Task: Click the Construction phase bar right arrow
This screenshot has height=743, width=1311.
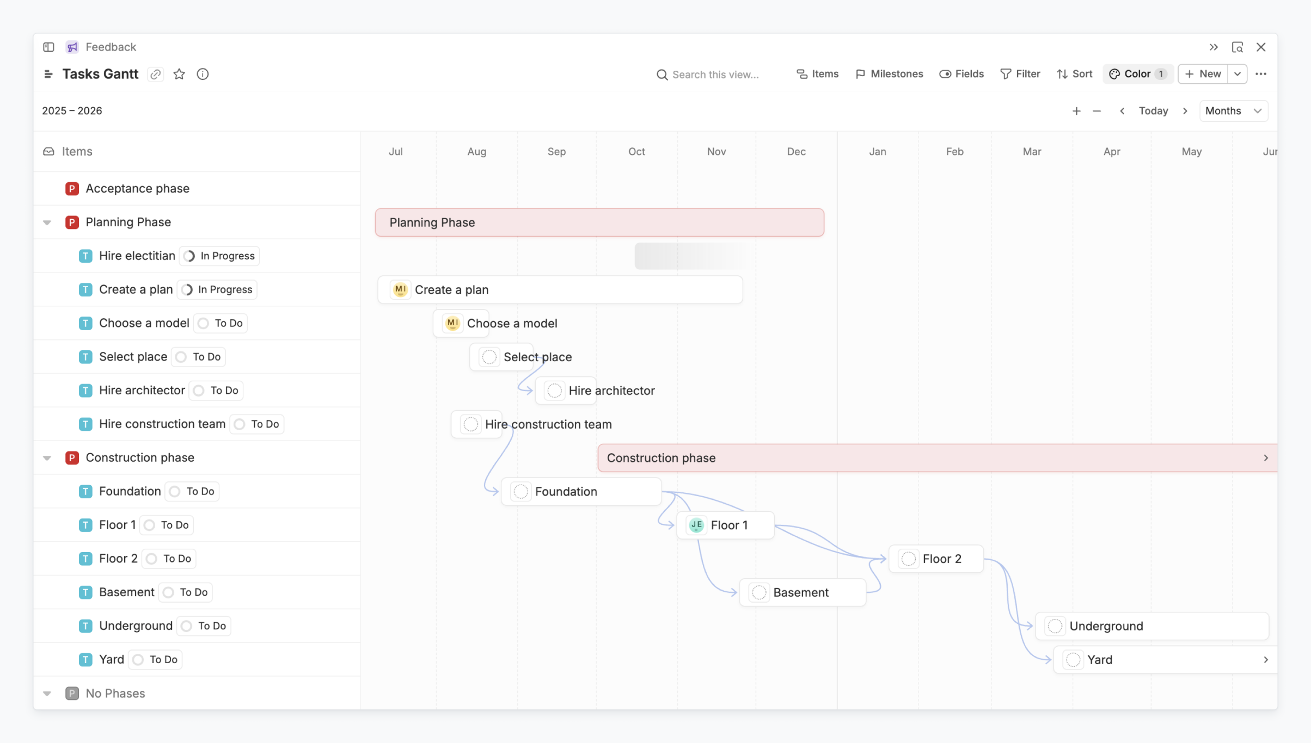Action: click(1266, 458)
